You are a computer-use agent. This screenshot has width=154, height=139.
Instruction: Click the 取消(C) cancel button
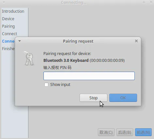tap(106, 132)
